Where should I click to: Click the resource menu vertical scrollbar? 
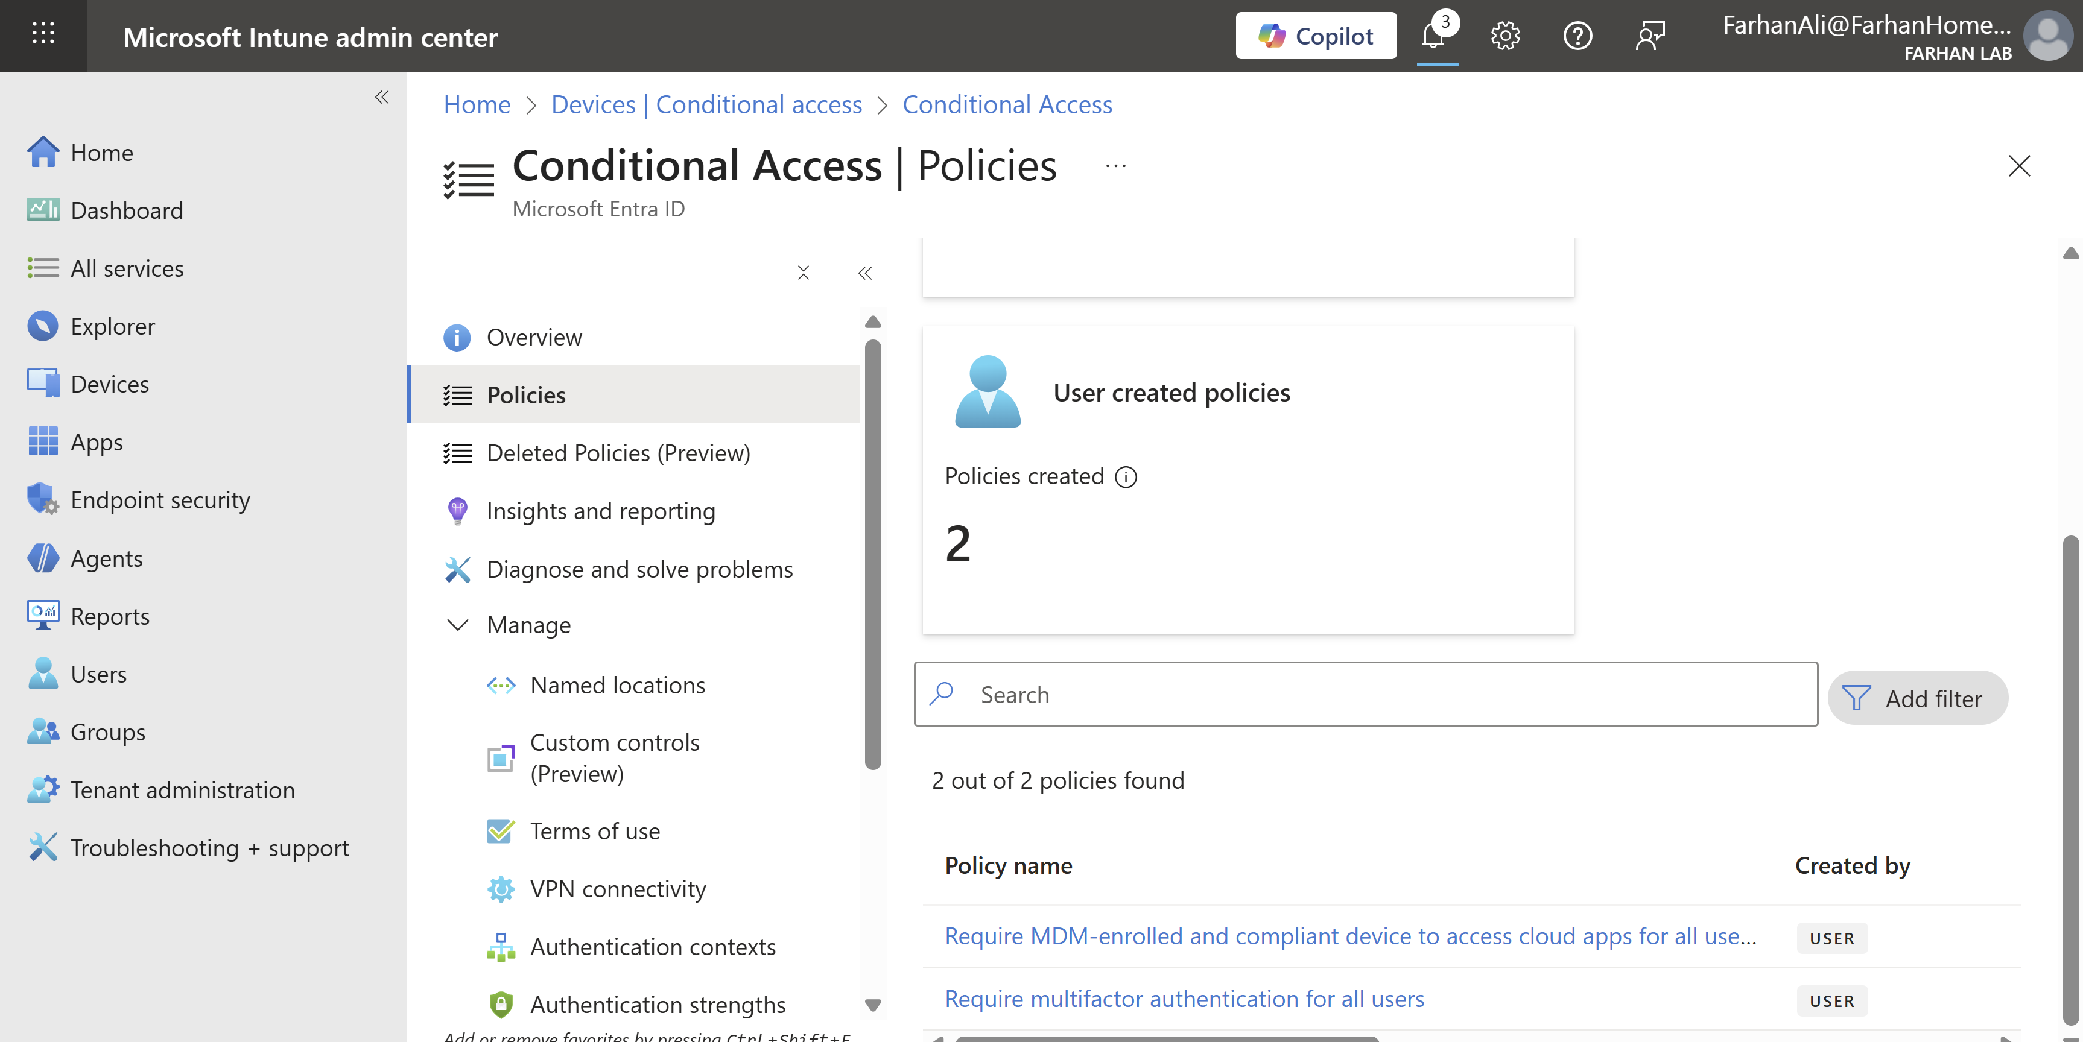coord(872,554)
